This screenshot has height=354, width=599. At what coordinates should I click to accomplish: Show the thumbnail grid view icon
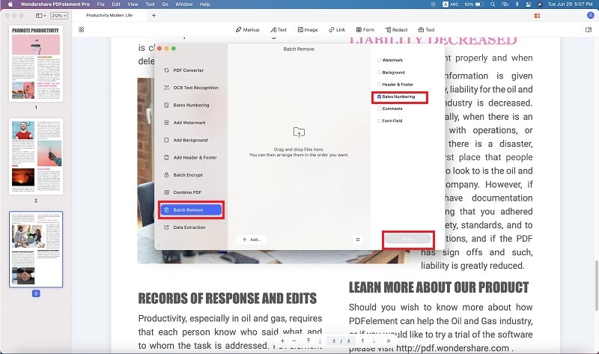tap(82, 29)
